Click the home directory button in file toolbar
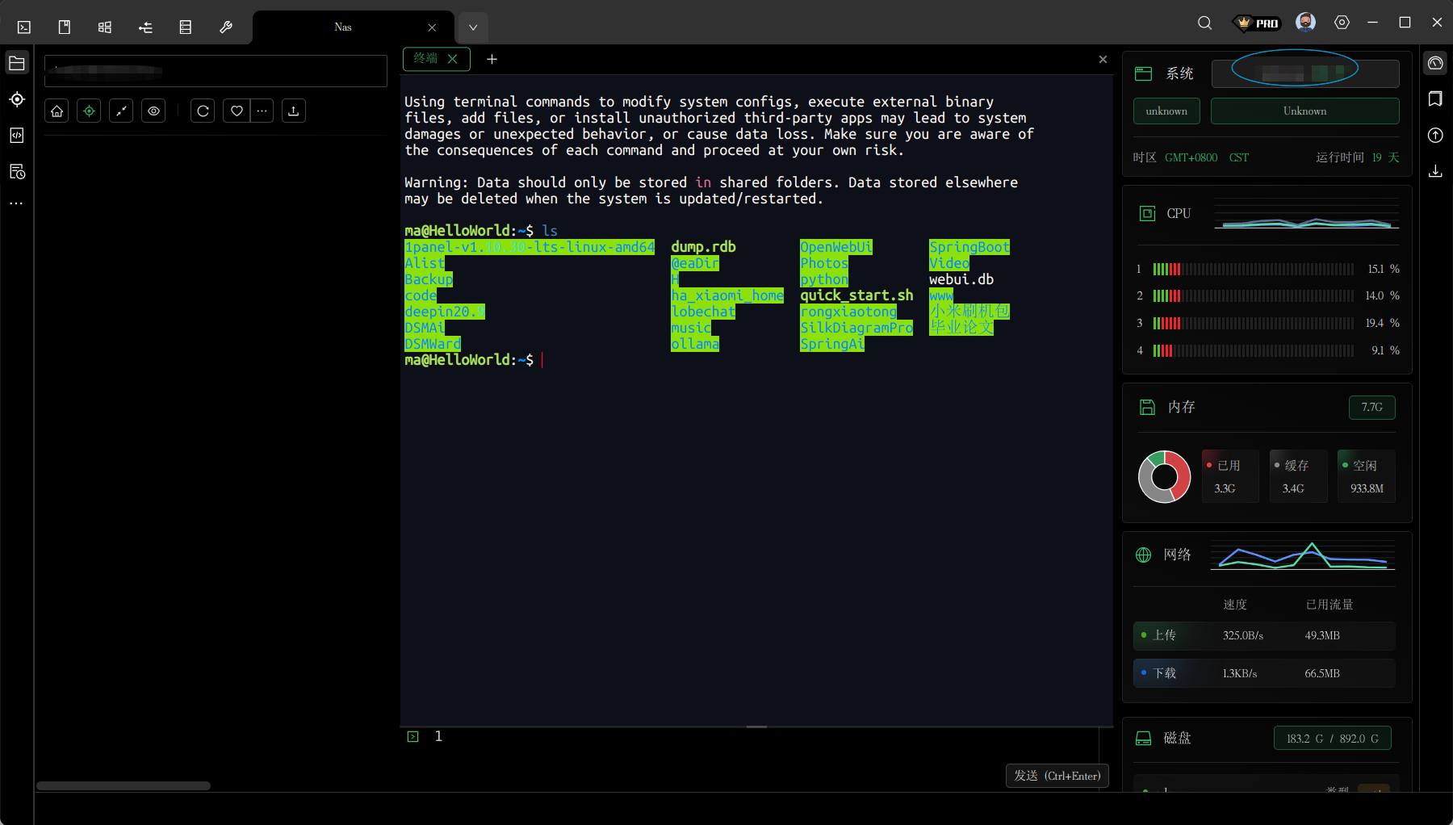Screen dimensions: 1453x825 (57, 111)
